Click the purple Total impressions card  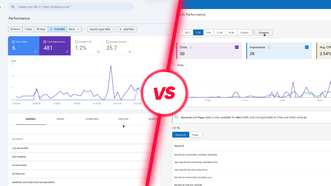[x=55, y=46]
